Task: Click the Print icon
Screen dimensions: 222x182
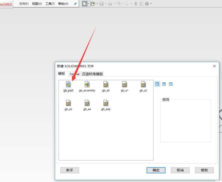Action: [x=110, y=4]
